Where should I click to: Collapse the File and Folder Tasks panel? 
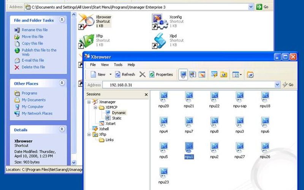tap(62, 20)
